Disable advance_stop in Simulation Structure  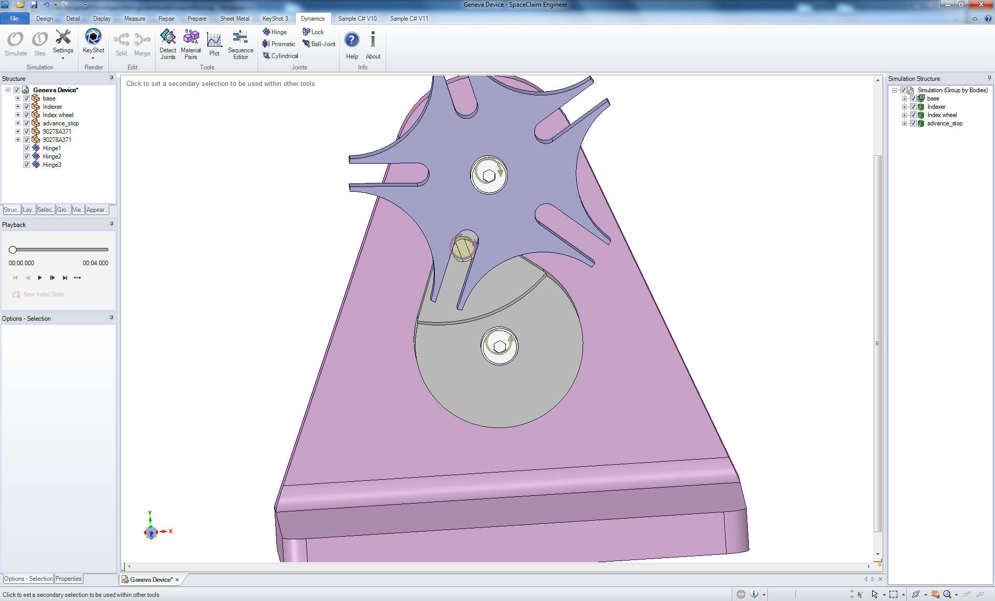tap(913, 123)
